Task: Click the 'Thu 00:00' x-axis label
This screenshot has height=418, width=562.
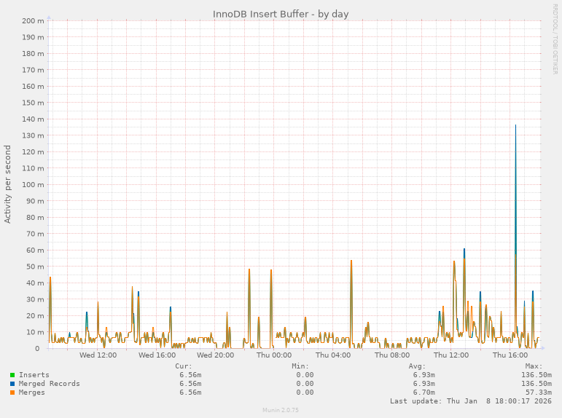Action: [x=274, y=355]
